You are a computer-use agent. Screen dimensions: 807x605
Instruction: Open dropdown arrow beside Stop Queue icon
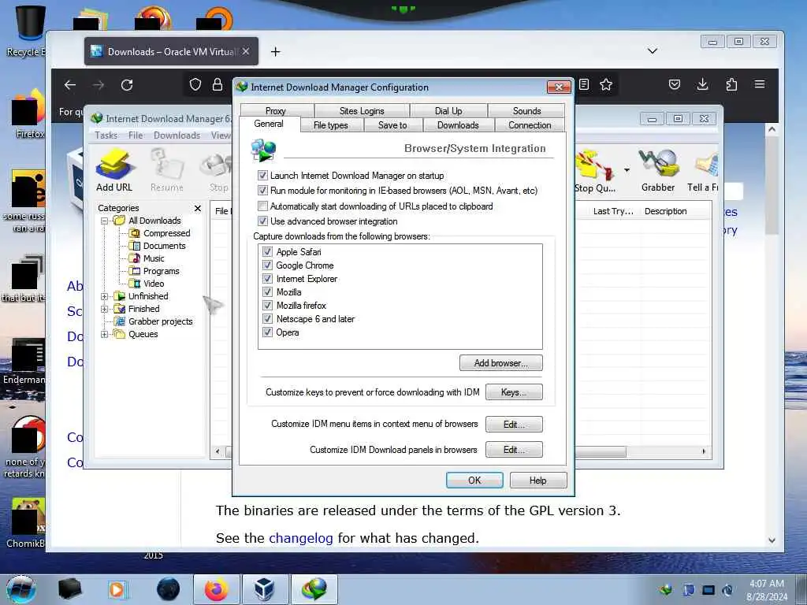click(x=627, y=170)
